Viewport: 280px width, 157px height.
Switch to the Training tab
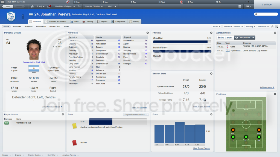click(x=88, y=22)
